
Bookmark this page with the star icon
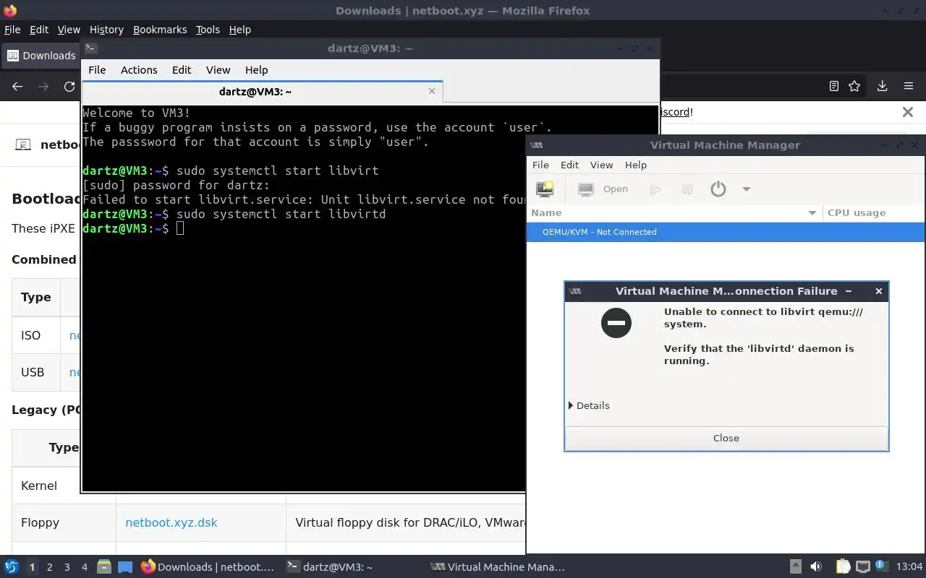(x=854, y=86)
